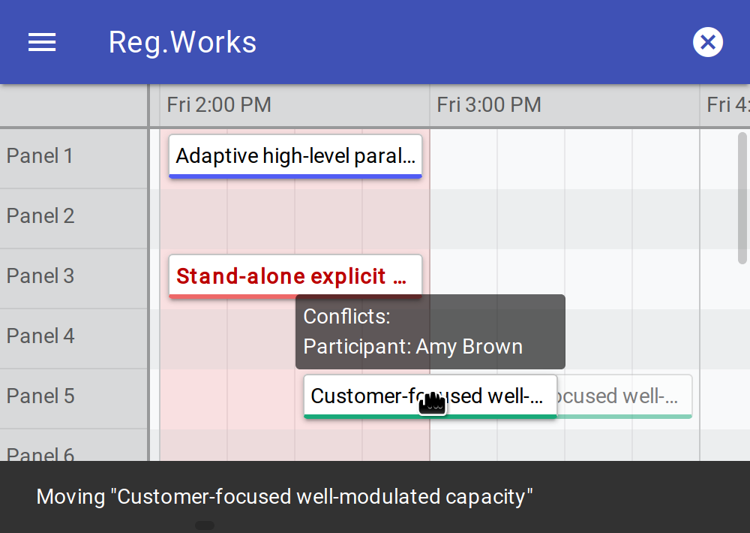
Task: Select the Panel 1 row label
Action: coord(40,156)
